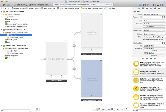Image resolution: width=166 pixels, height=112 pixels.
Task: Open the Quick Help inspector tab
Action: pyautogui.click(x=143, y=9)
